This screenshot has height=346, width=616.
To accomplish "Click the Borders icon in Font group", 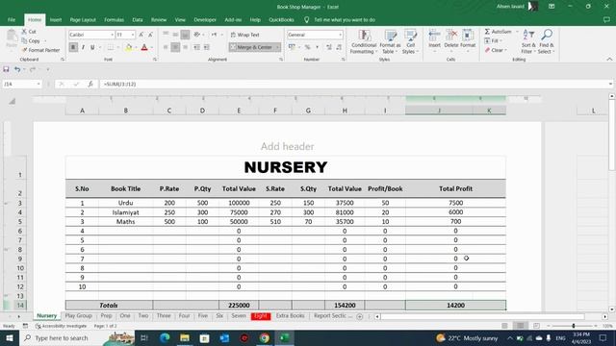I will coord(111,47).
